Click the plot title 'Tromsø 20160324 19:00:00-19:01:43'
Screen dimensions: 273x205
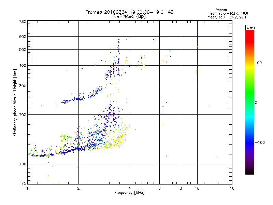tap(129, 12)
